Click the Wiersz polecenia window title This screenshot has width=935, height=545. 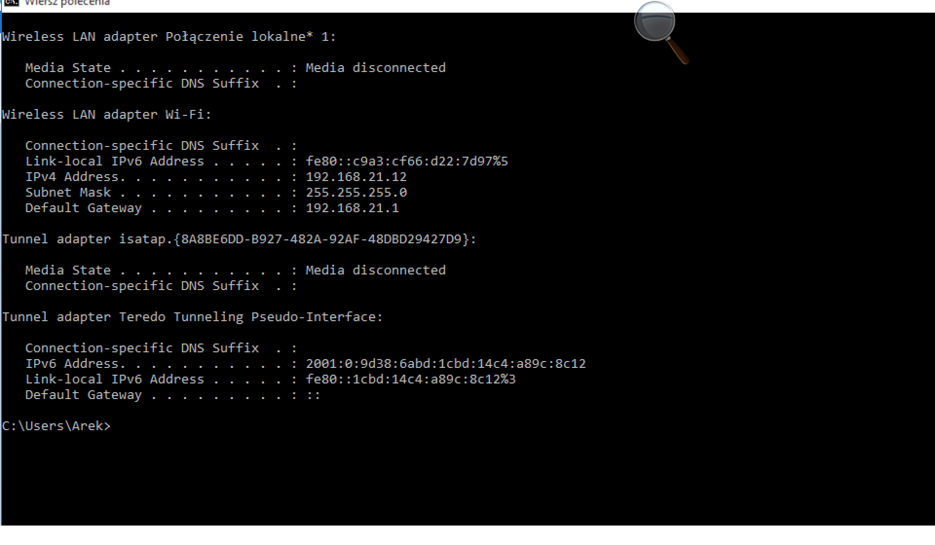tap(67, 3)
